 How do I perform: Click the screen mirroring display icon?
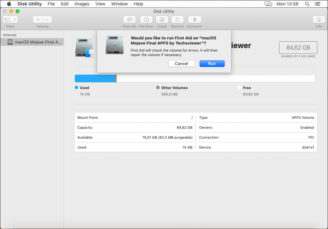tap(268, 4)
